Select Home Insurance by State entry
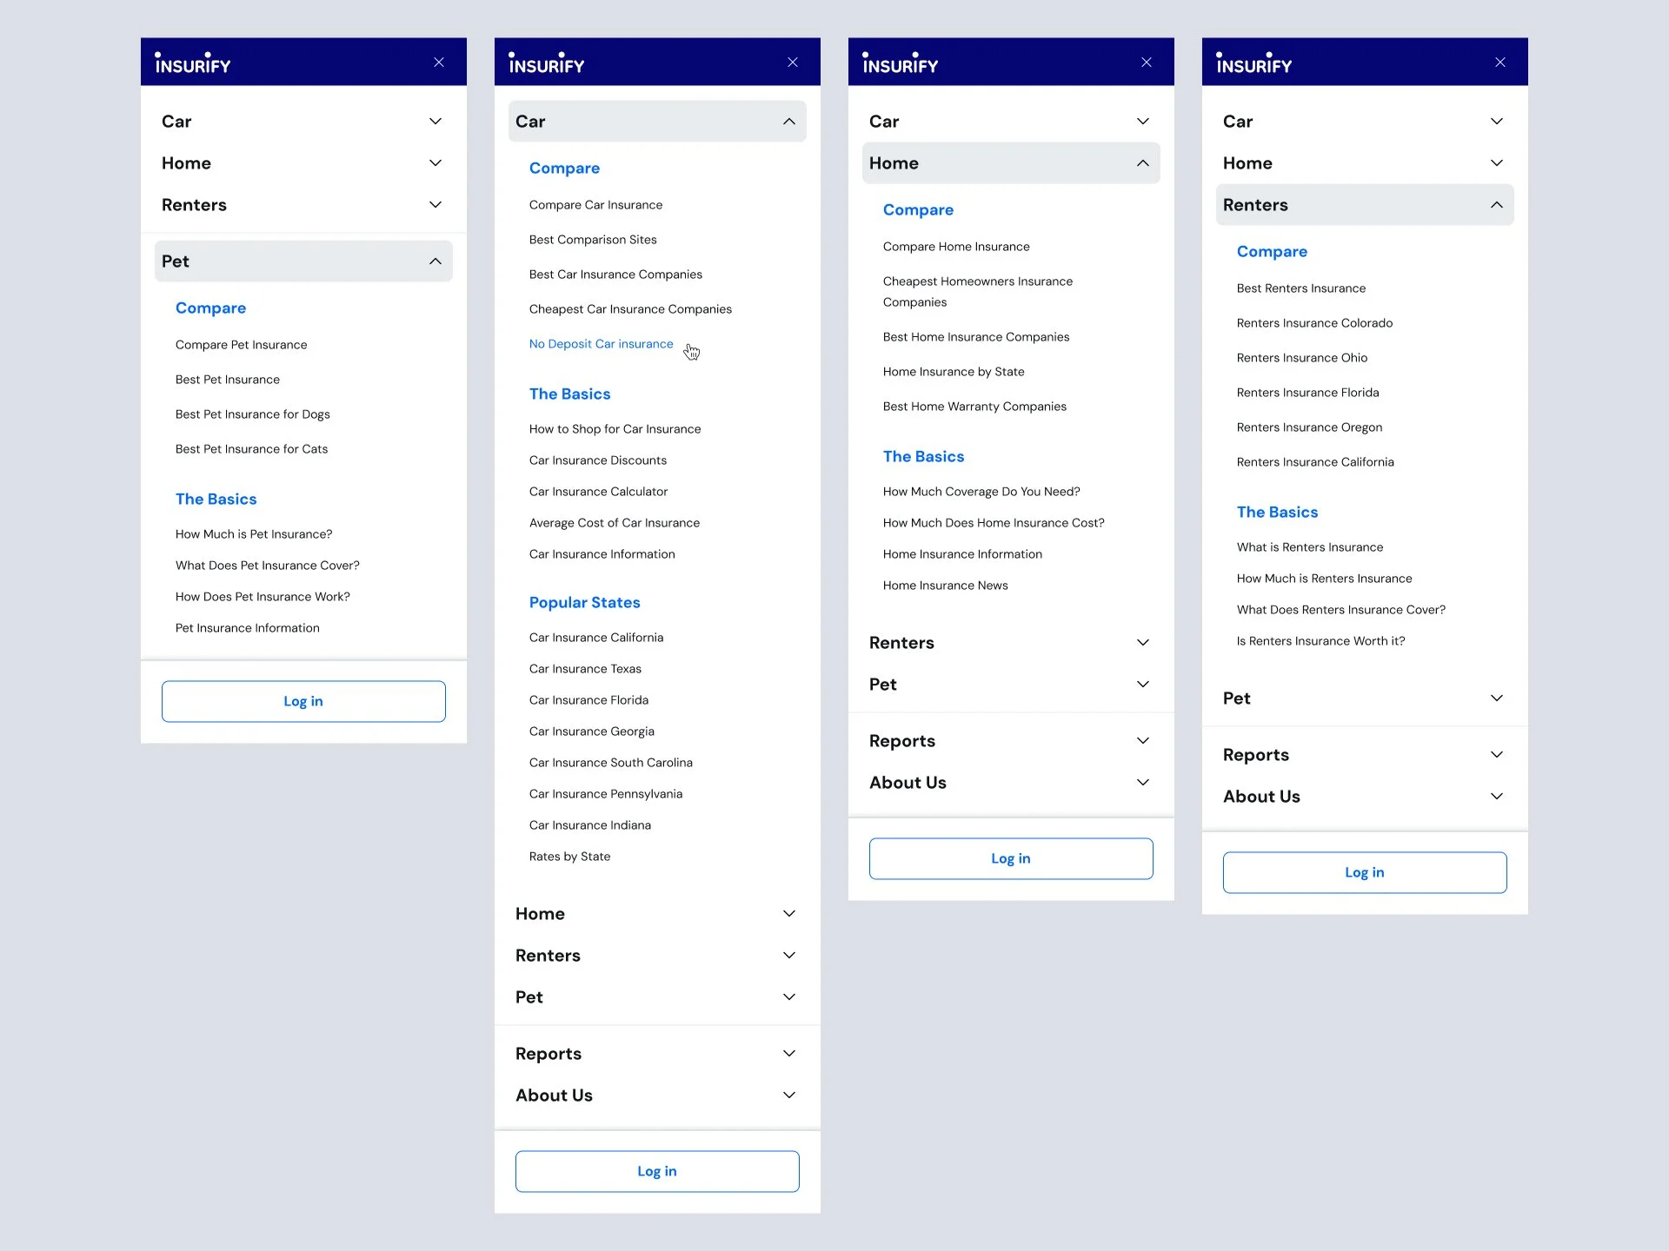Screen dimensions: 1669x1251 954,372
